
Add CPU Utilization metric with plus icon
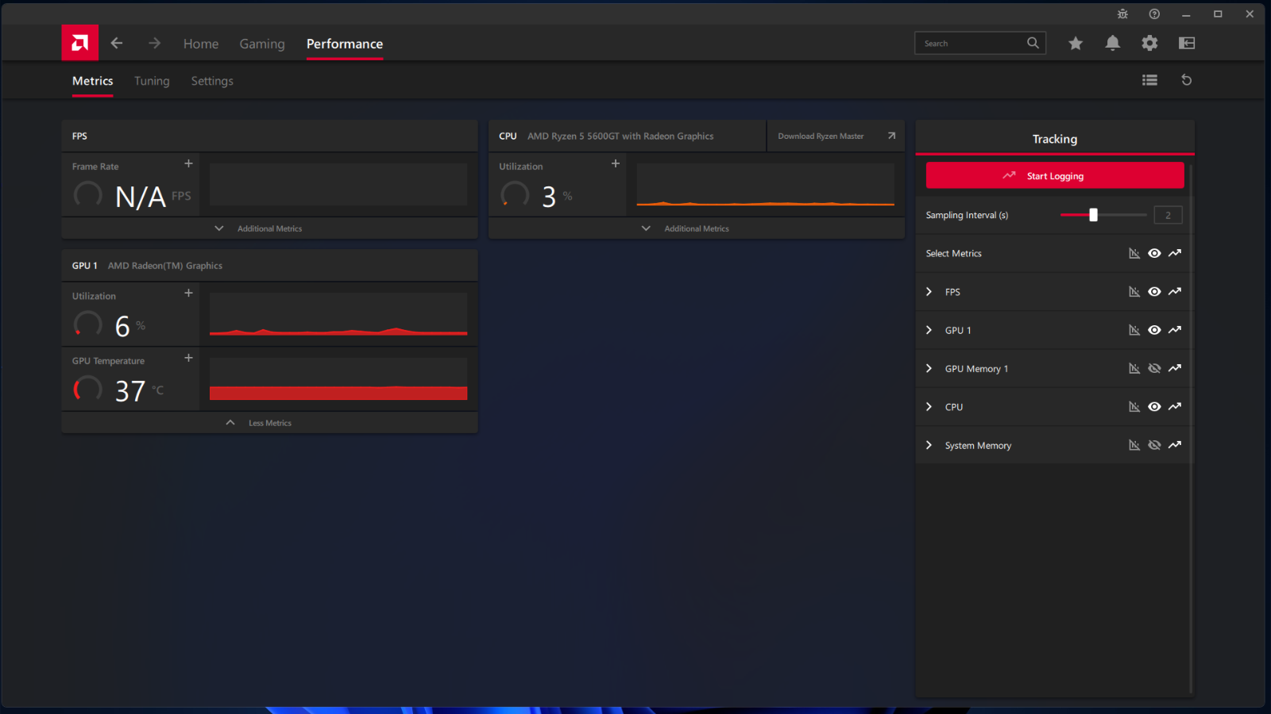(615, 163)
